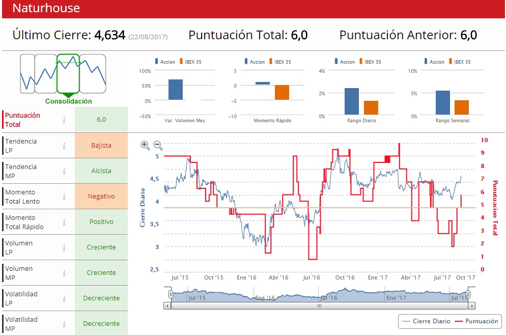Toggle IBEX 35 series in Rango Diario chart
The width and height of the screenshot is (506, 335).
pyautogui.click(x=370, y=62)
